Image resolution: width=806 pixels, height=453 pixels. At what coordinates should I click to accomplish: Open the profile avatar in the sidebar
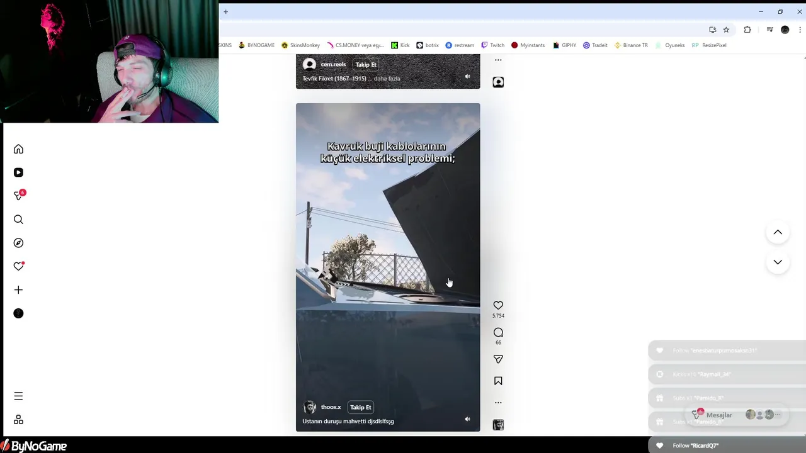(18, 313)
